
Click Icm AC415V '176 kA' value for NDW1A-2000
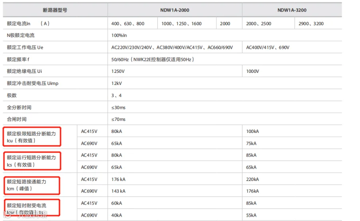pyautogui.click(x=118, y=179)
